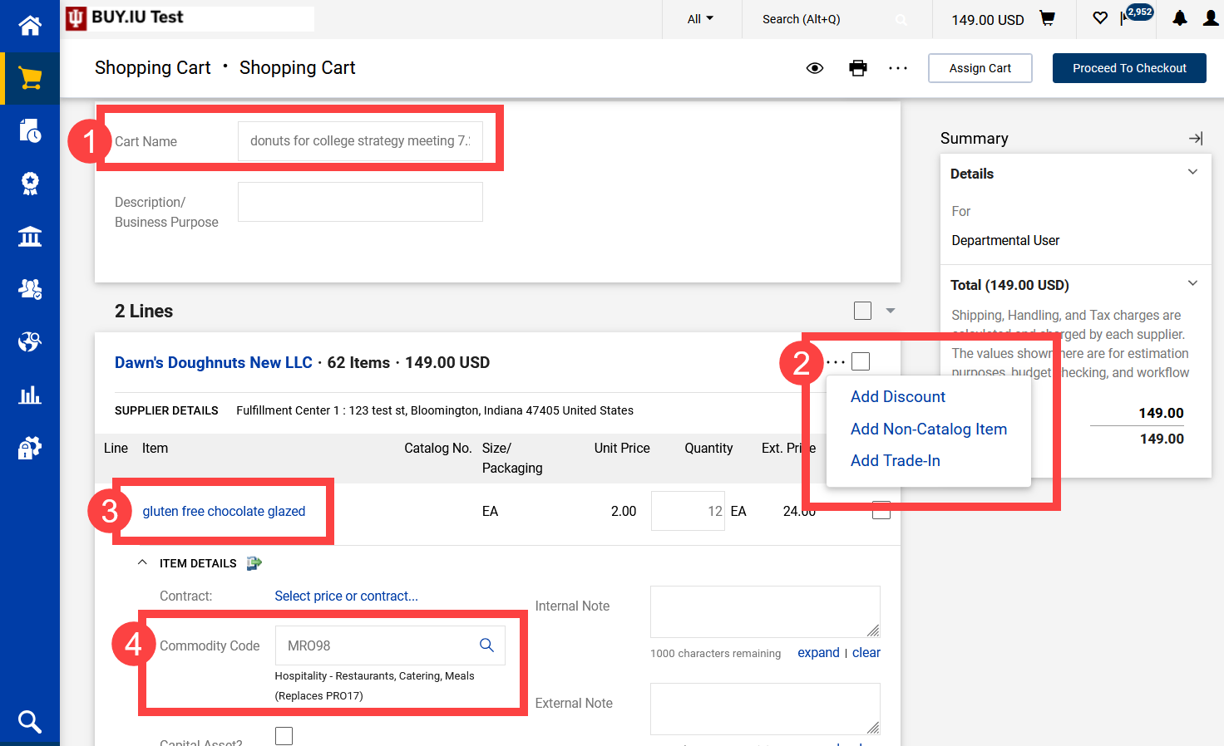Open the contracts ribbon sidebar icon
Viewport: 1224px width, 746px height.
(x=30, y=184)
